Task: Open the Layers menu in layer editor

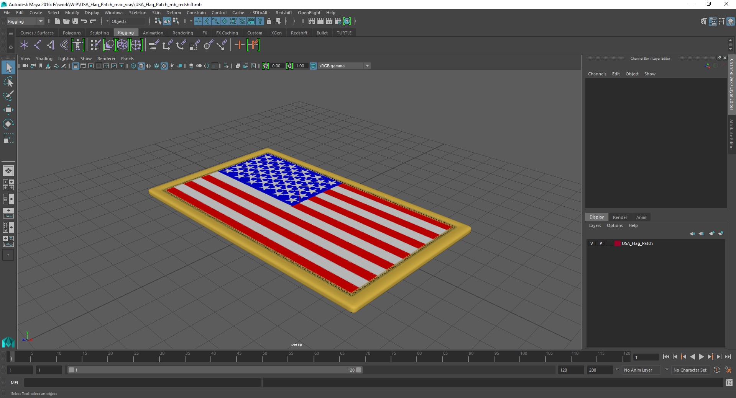Action: (x=595, y=225)
